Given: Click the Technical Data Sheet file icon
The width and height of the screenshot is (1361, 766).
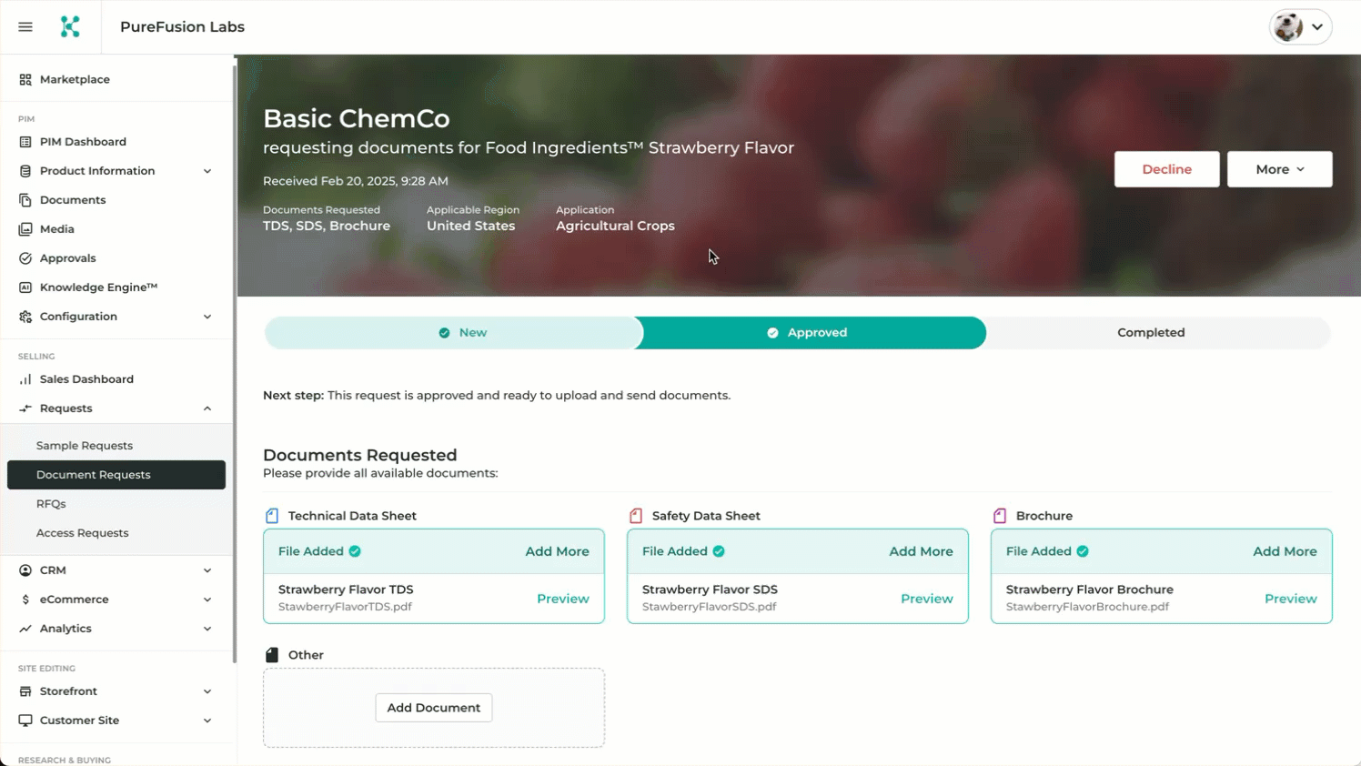Looking at the screenshot, I should tap(272, 516).
